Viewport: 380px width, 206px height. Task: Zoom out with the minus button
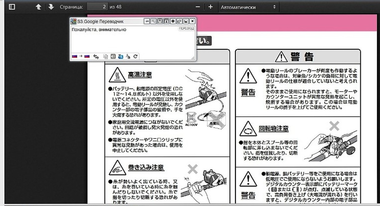point(198,7)
